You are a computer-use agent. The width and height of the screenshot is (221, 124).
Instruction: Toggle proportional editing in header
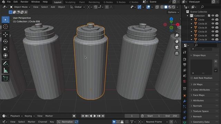(107, 7)
